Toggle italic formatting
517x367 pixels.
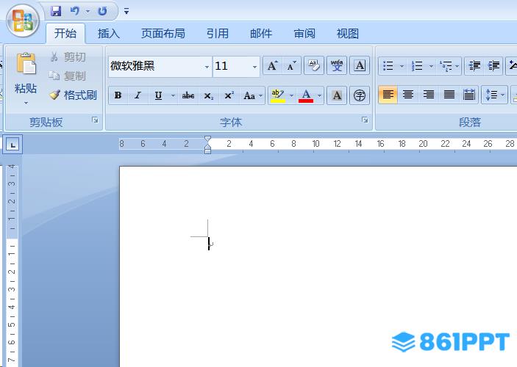(138, 95)
